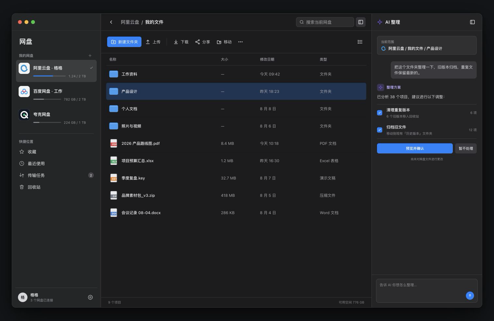Image resolution: width=494 pixels, height=321 pixels.
Task: Click the 32.7 MB size cell
Action: 228,178
